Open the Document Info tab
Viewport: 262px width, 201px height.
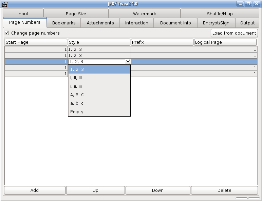pyautogui.click(x=175, y=23)
